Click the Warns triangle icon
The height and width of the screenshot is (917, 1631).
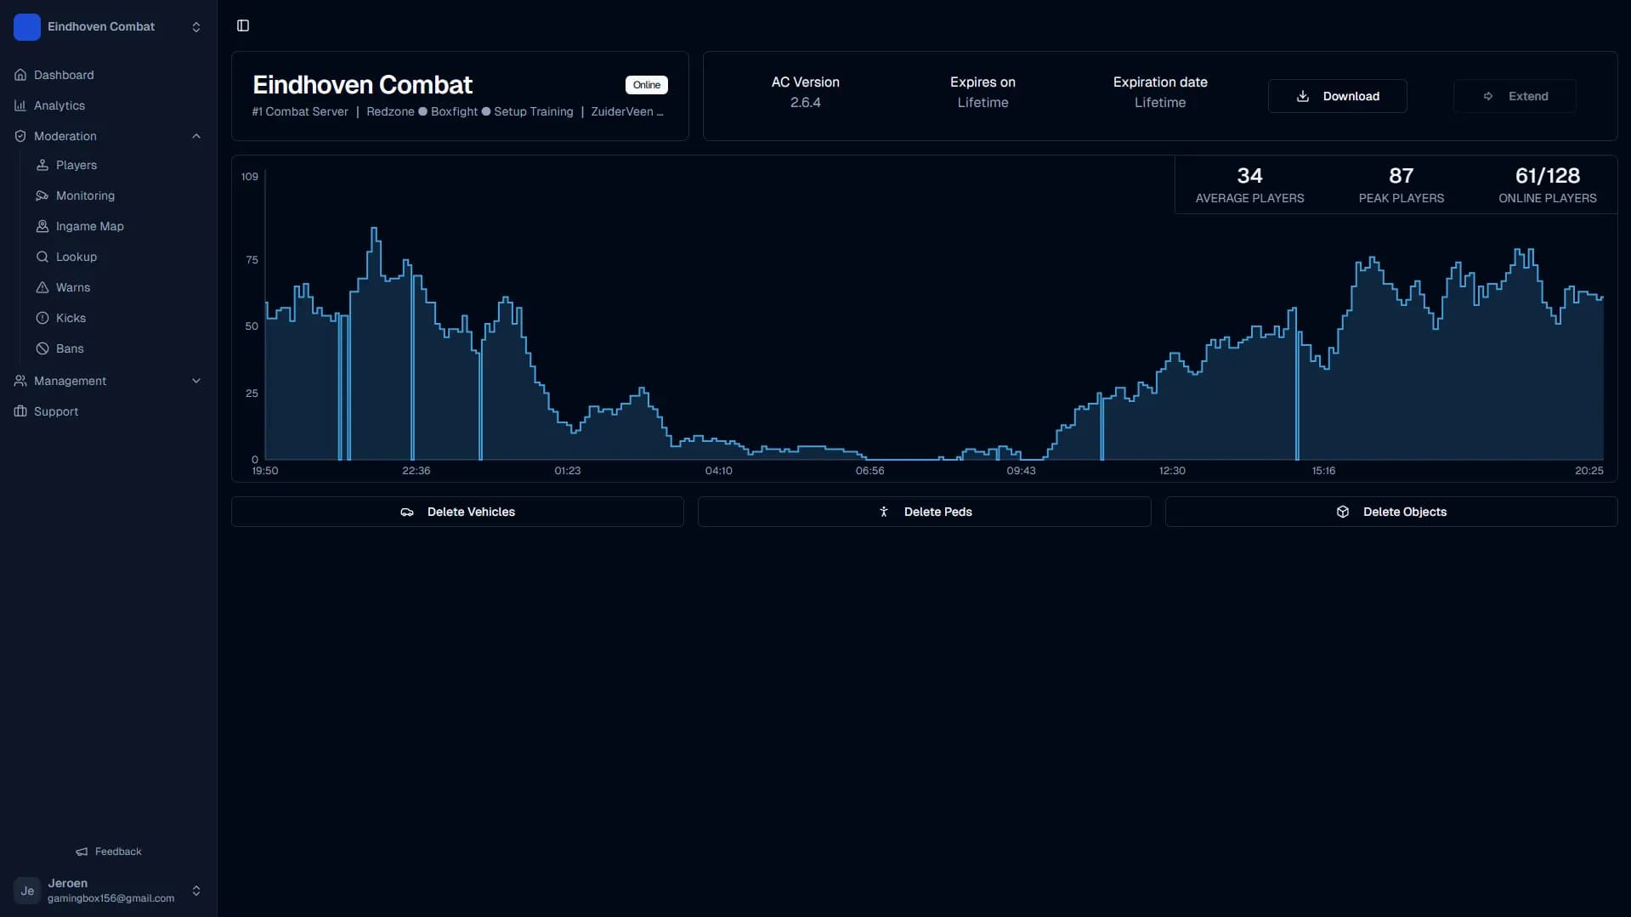(x=42, y=287)
